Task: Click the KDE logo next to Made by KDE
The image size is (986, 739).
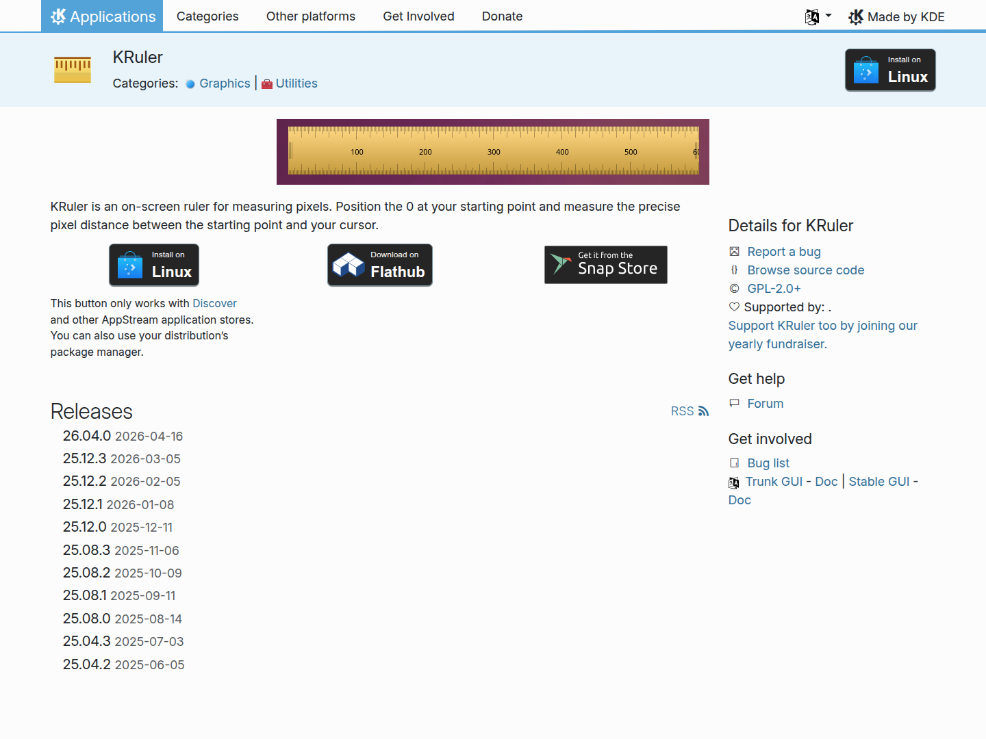Action: click(x=856, y=16)
